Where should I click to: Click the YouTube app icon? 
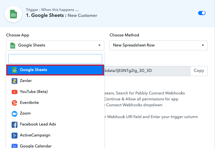pos(15,92)
